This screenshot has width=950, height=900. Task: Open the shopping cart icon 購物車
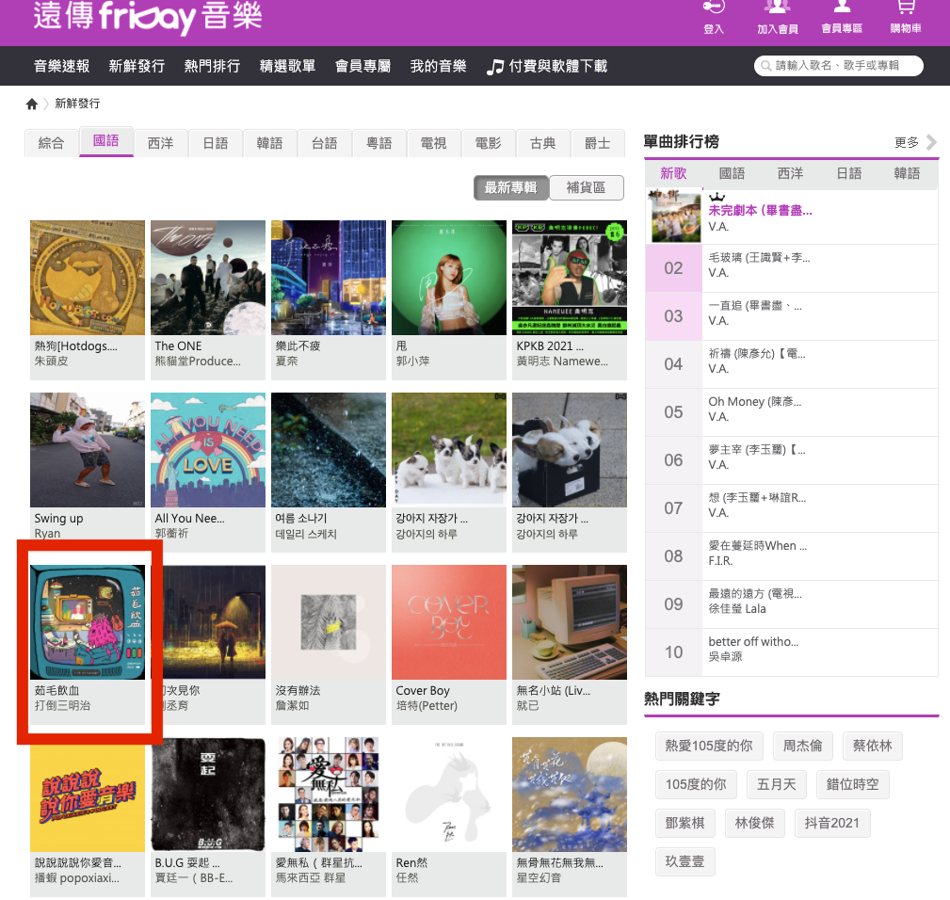point(906,9)
